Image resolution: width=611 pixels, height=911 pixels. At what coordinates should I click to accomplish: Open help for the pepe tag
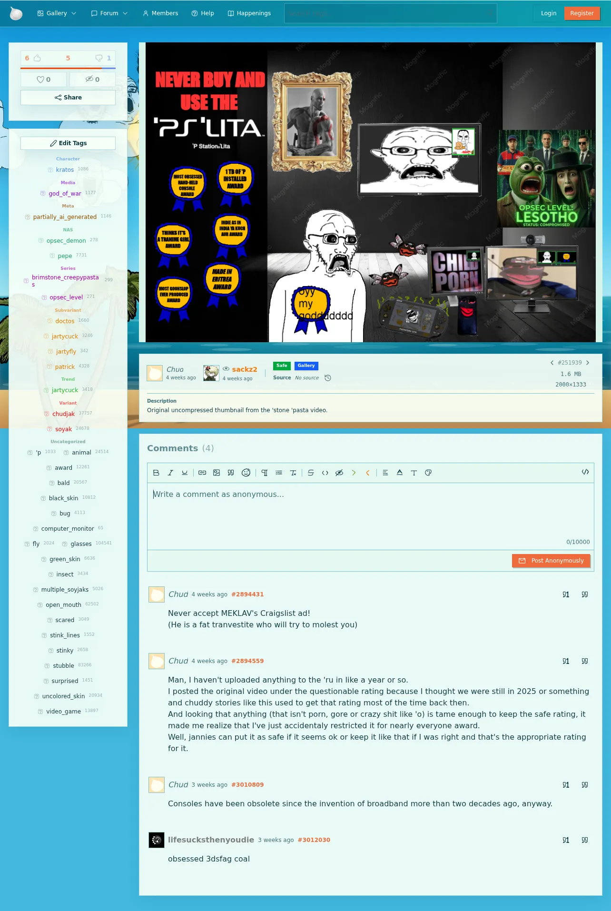pos(52,256)
